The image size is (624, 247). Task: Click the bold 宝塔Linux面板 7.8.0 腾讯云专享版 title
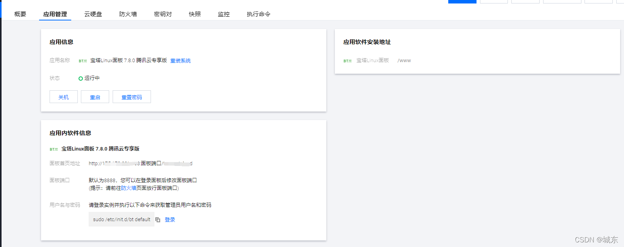(100, 149)
